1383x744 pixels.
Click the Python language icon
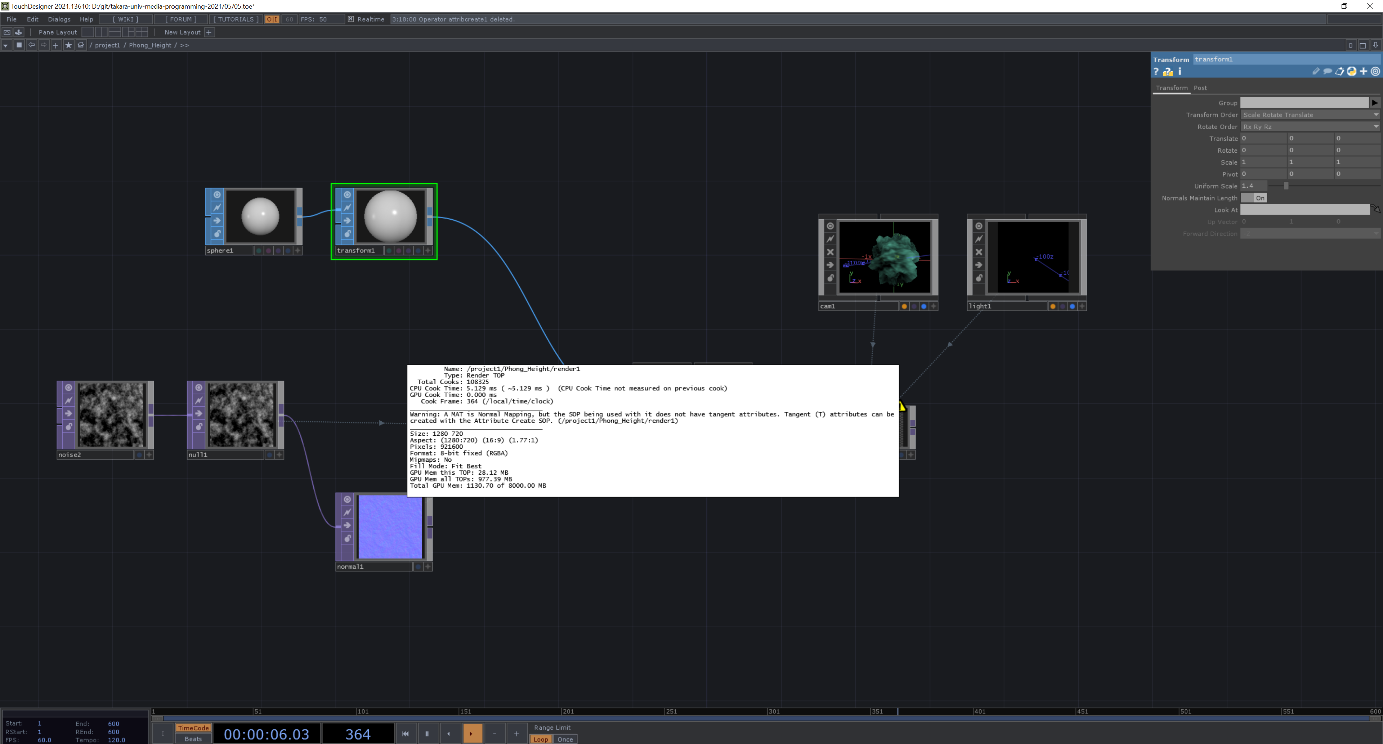click(1351, 71)
